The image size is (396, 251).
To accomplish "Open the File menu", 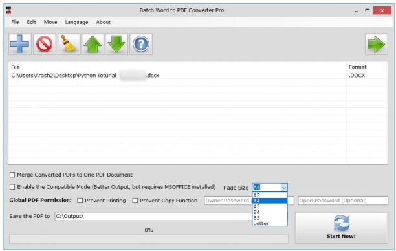I will click(15, 22).
